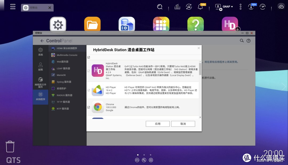Click the HD Player app icon in list
The height and width of the screenshot is (165, 288).
pos(98,90)
